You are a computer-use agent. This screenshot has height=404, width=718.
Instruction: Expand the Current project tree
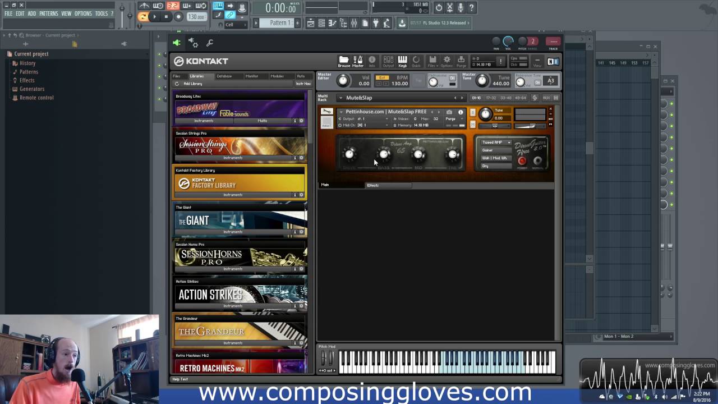pos(31,54)
